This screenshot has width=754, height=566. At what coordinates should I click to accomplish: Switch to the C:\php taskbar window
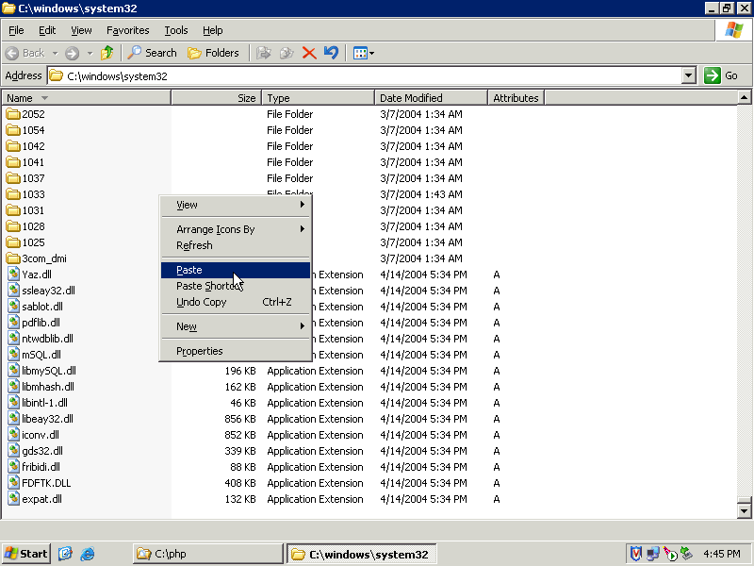click(207, 554)
